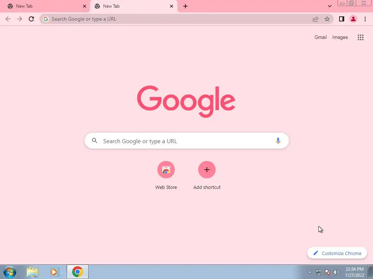Start voice search with the microphone
The image size is (373, 279).
pyautogui.click(x=278, y=141)
